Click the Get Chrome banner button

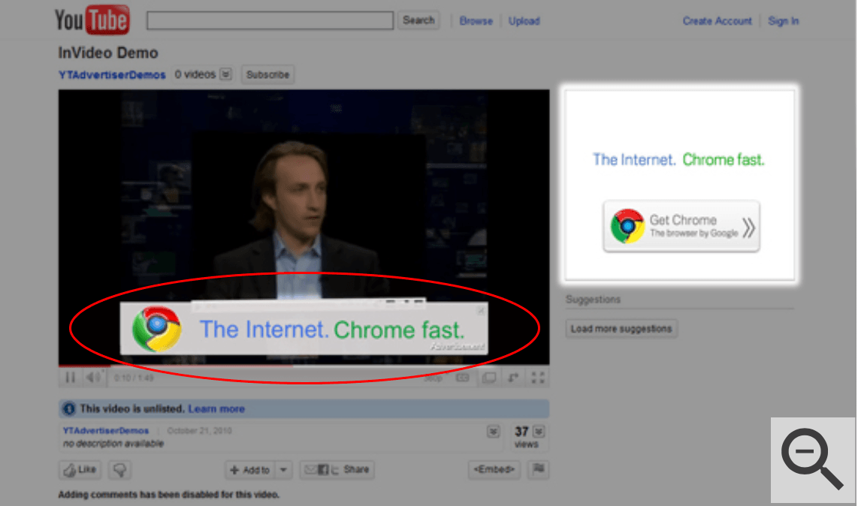click(681, 226)
